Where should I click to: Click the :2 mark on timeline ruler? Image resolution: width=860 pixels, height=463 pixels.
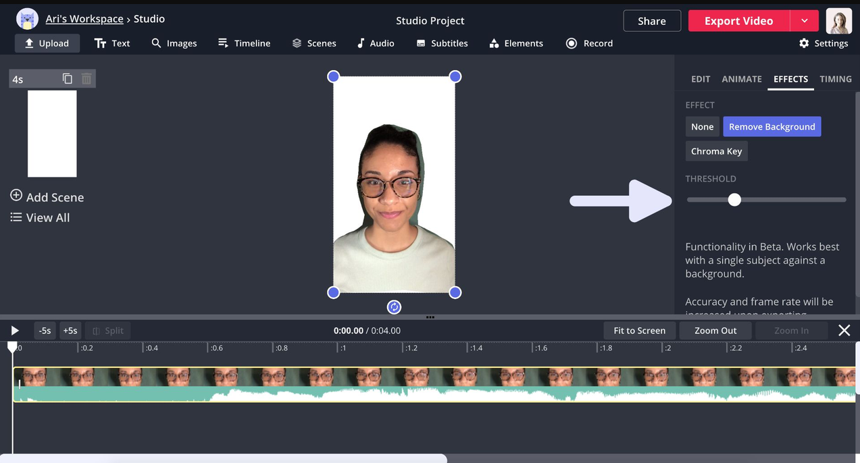click(x=667, y=348)
